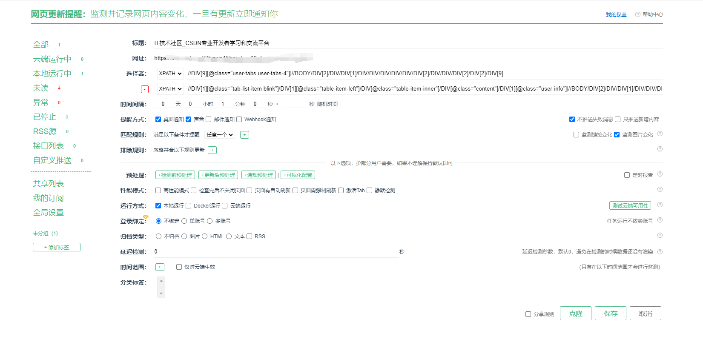
Task: Open help icon next to 监测图片变化
Action: 660,134
